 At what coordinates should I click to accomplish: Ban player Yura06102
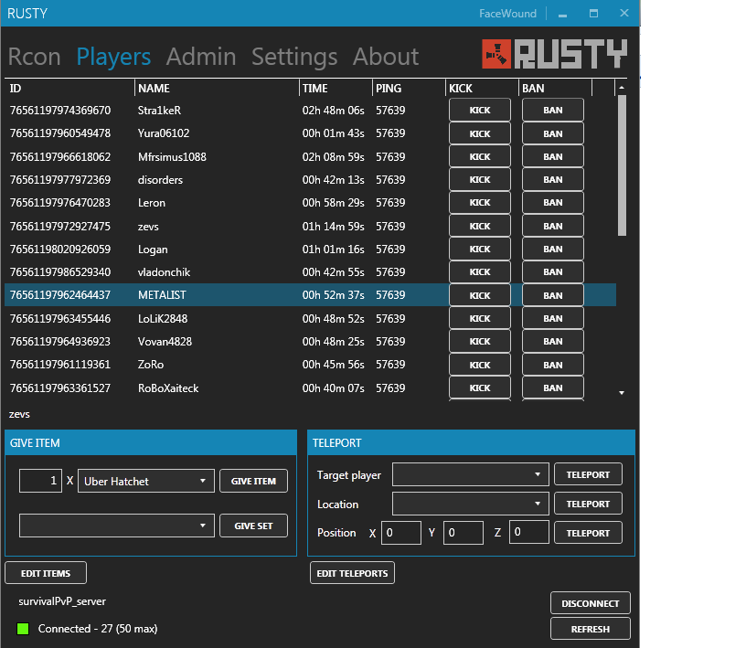pyautogui.click(x=553, y=133)
